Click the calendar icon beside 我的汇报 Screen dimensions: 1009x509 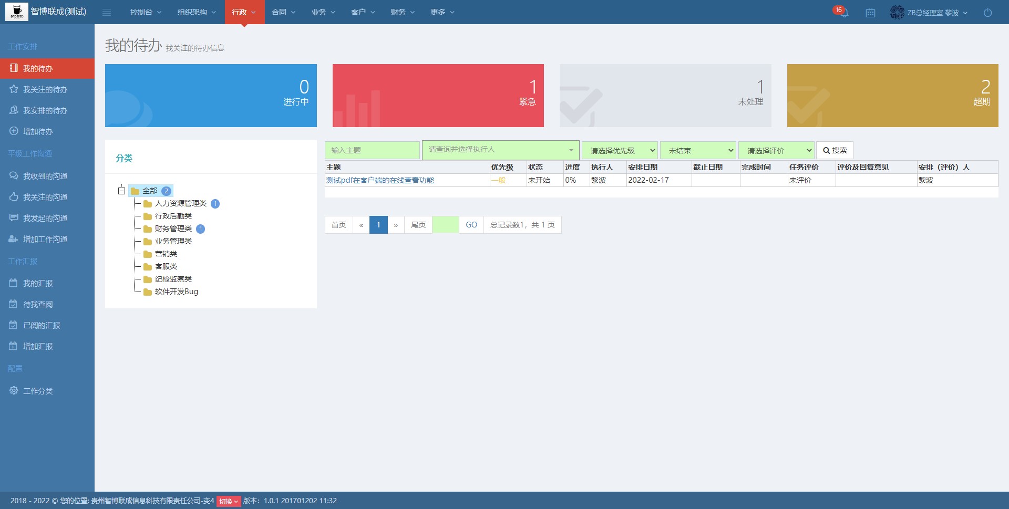coord(14,283)
